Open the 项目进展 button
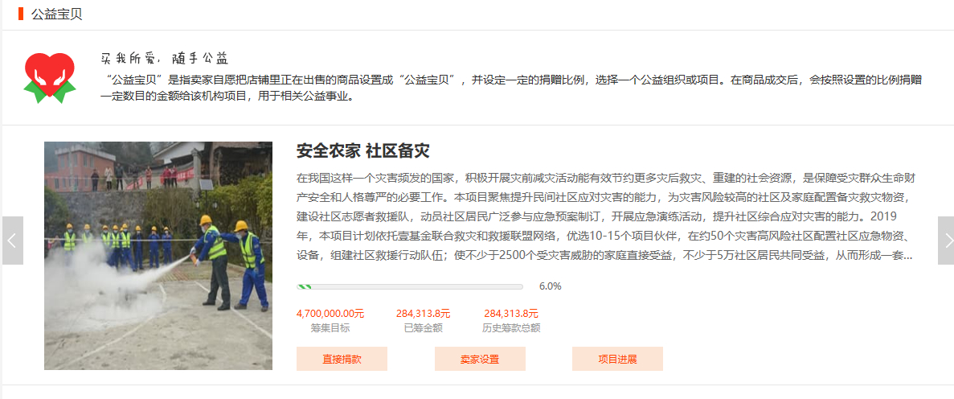Screen dimensions: 954x399 point(617,359)
